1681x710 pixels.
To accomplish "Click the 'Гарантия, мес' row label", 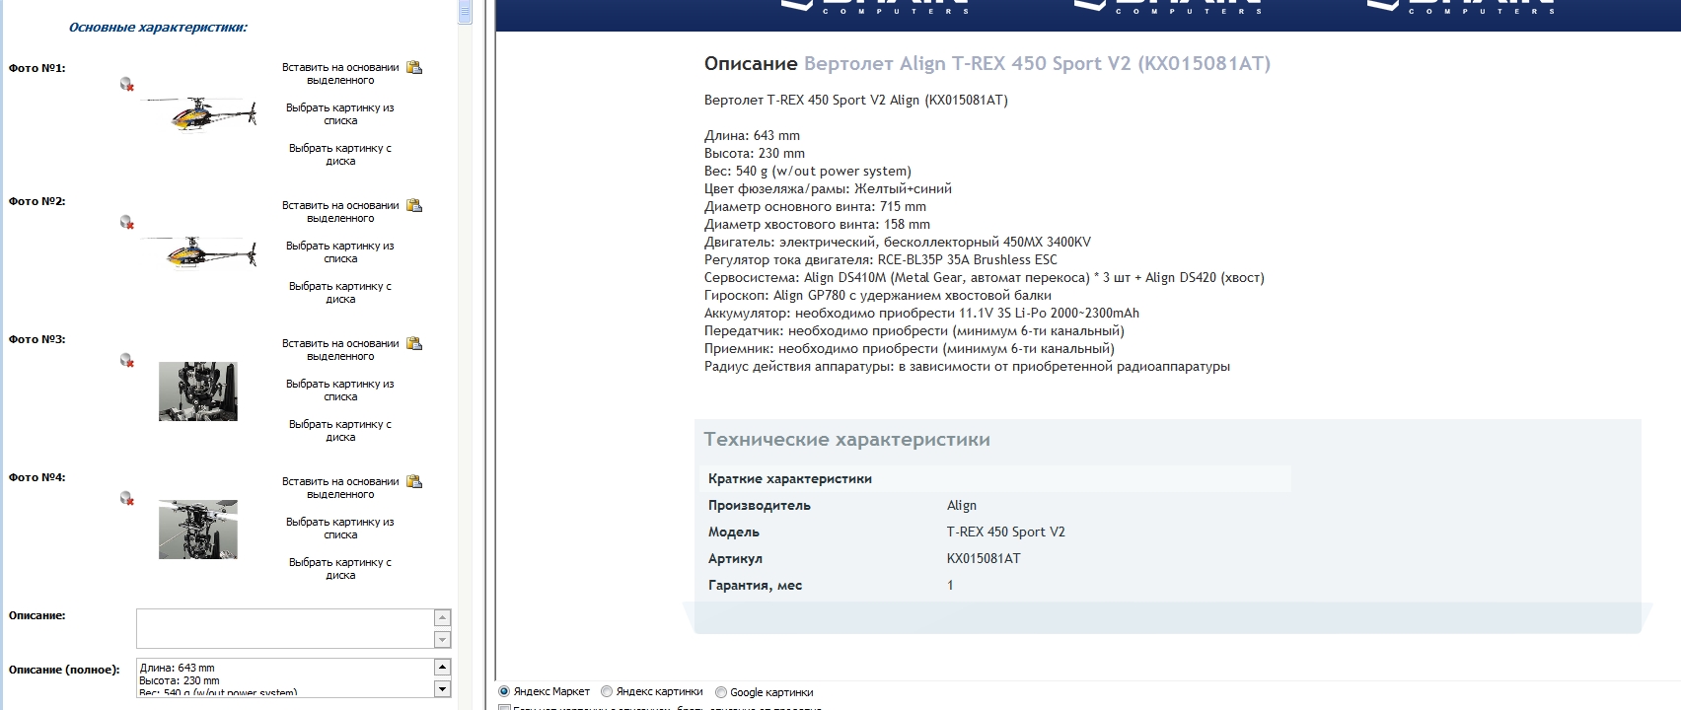I will tap(755, 585).
